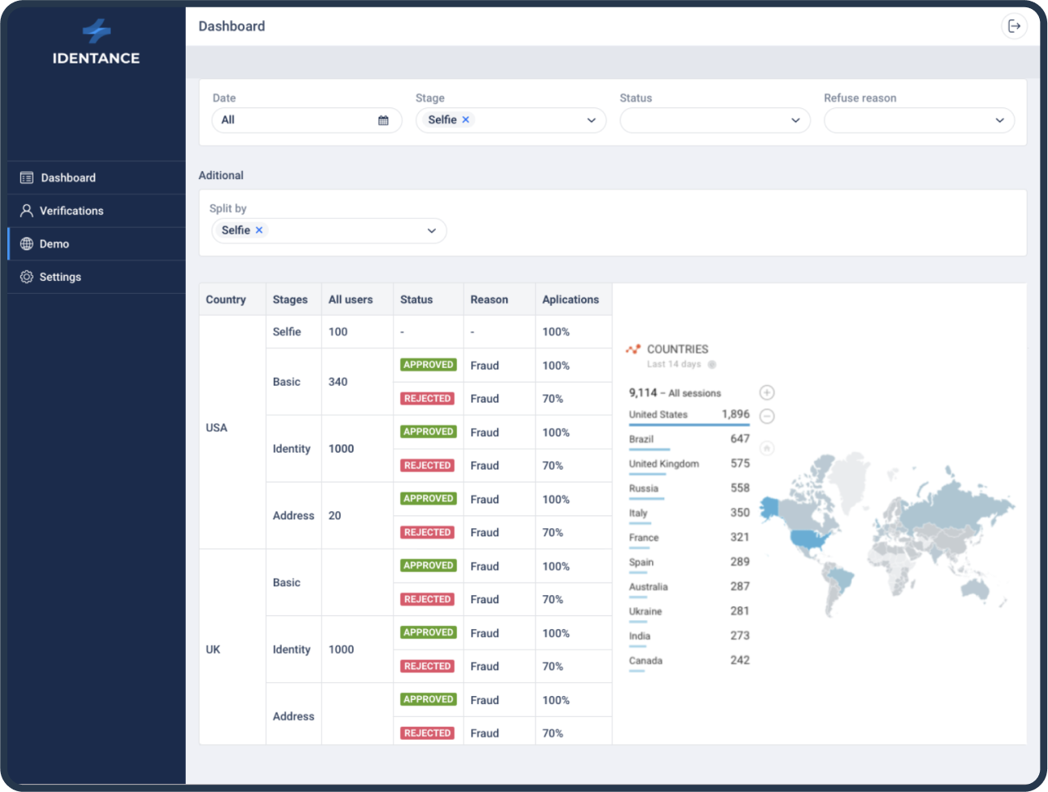
Task: Open the Date calendar icon
Action: coord(383,120)
